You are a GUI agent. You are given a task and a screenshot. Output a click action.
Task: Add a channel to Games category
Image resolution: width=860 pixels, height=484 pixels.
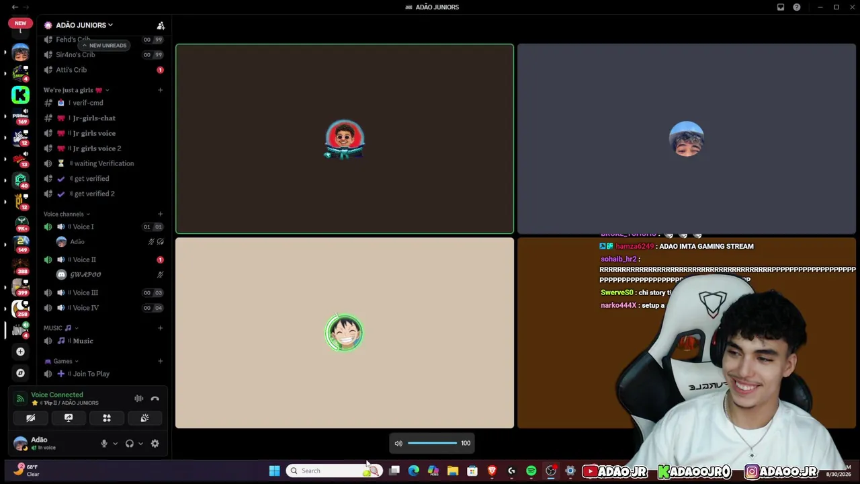[x=160, y=361]
